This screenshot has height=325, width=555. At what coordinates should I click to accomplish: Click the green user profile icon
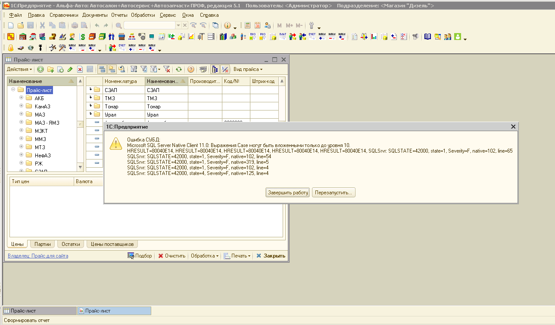coord(458,37)
